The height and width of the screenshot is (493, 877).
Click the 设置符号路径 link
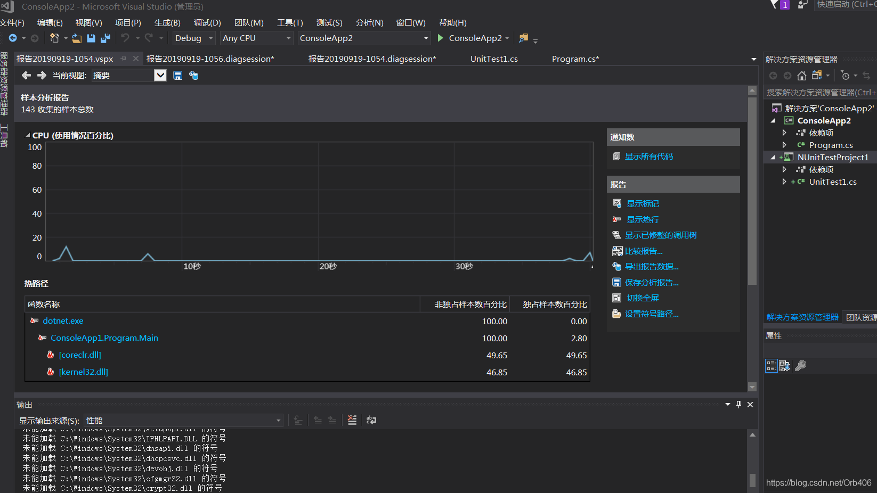click(x=652, y=314)
